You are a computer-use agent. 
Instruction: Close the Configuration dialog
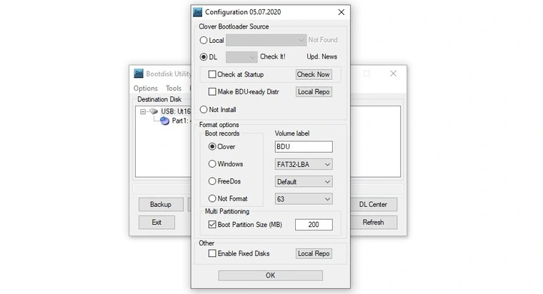341,12
